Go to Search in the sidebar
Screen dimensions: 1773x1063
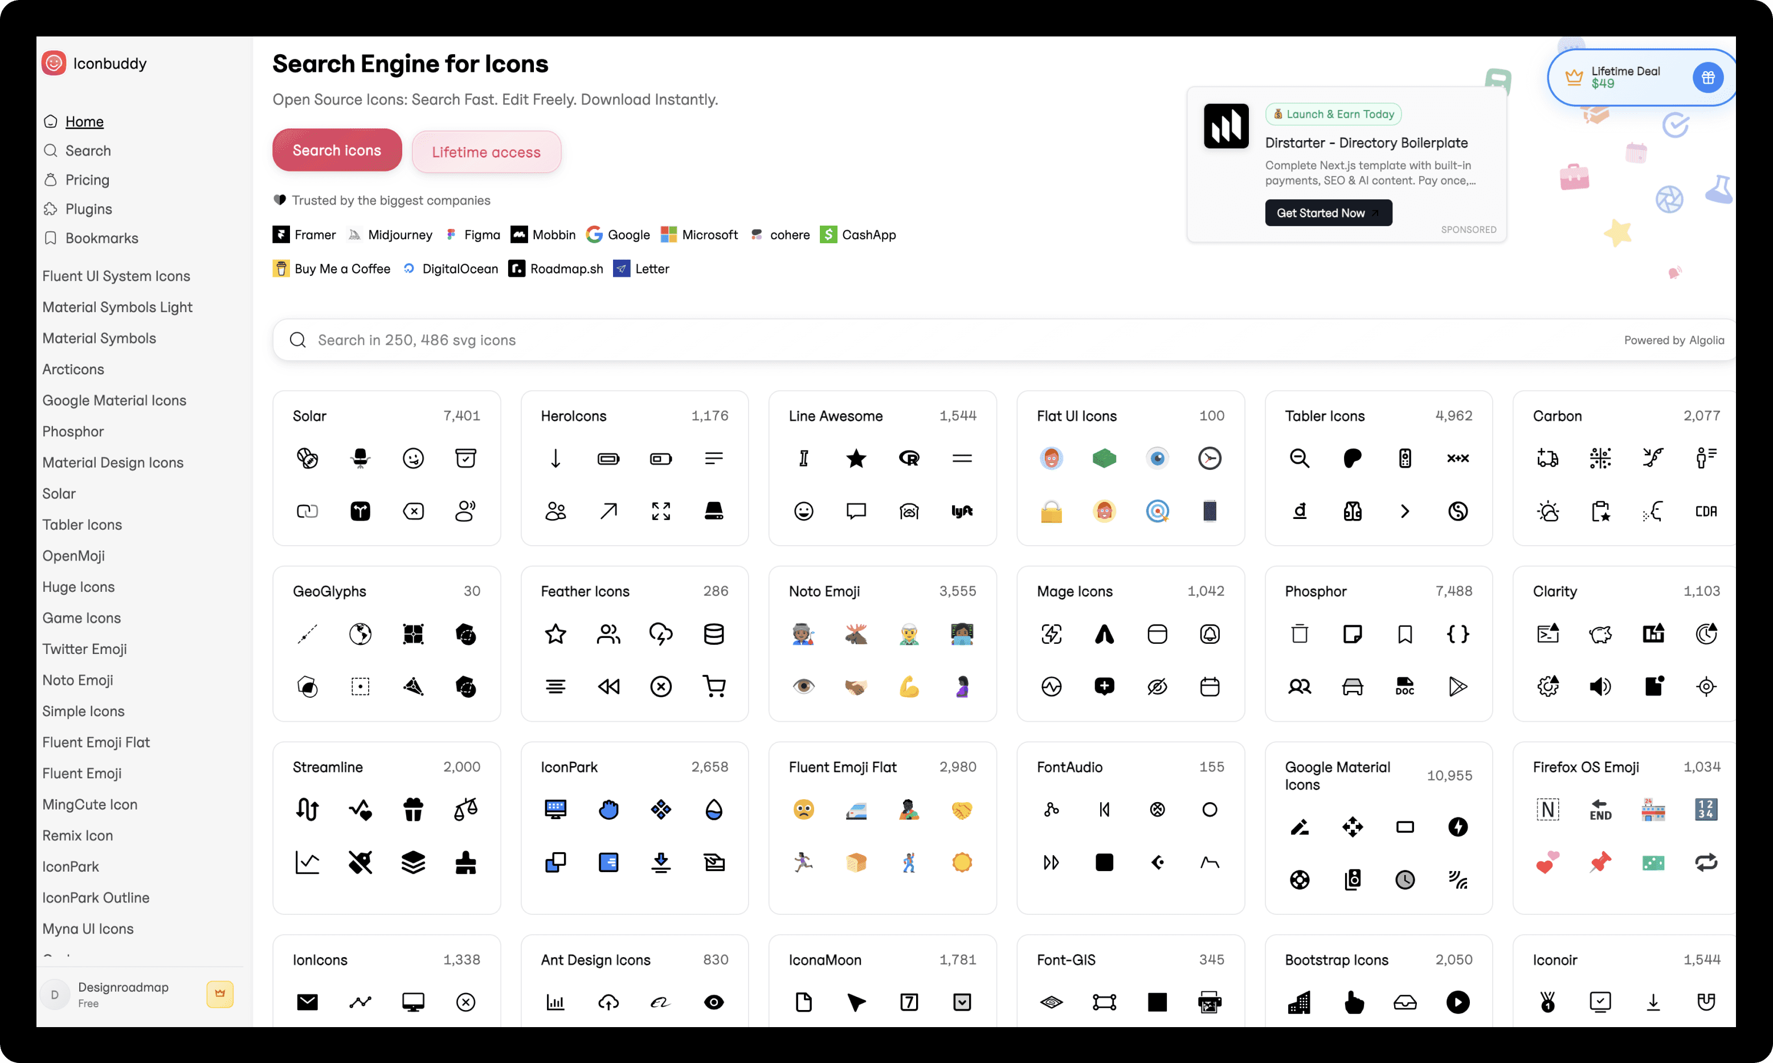point(87,150)
